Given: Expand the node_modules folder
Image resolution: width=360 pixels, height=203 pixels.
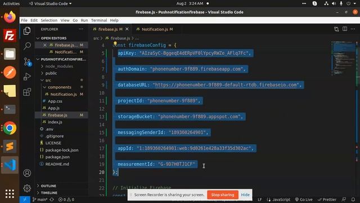Looking at the screenshot, I should (x=59, y=67).
